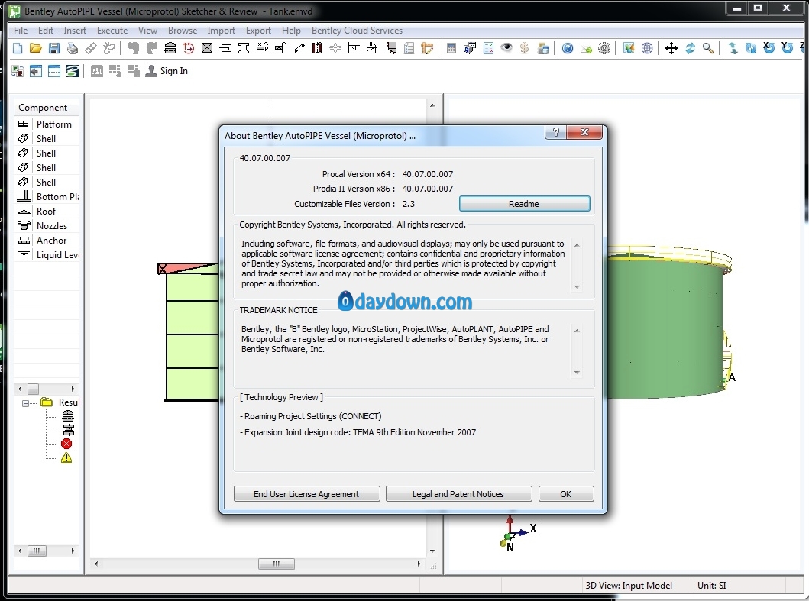Rotate view about the Y axis icon

[788, 48]
